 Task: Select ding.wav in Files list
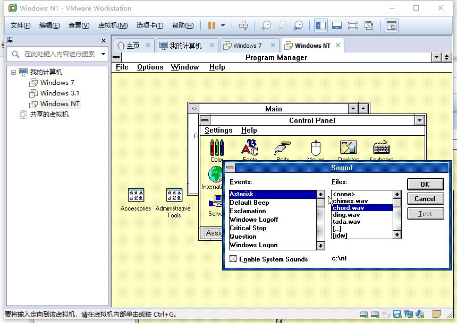[362, 215]
